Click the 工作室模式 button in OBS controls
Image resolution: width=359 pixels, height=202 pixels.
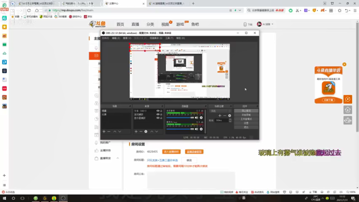[x=246, y=119]
